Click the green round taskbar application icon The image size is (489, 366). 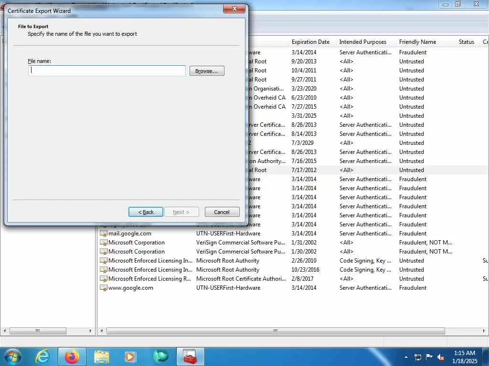pyautogui.click(x=160, y=356)
